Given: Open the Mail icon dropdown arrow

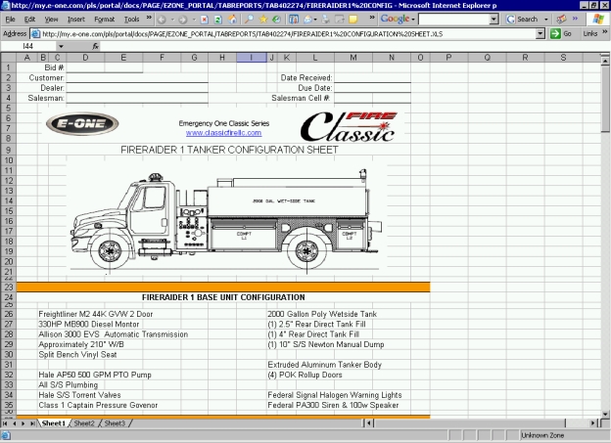Looking at the screenshot, I should (315, 20).
